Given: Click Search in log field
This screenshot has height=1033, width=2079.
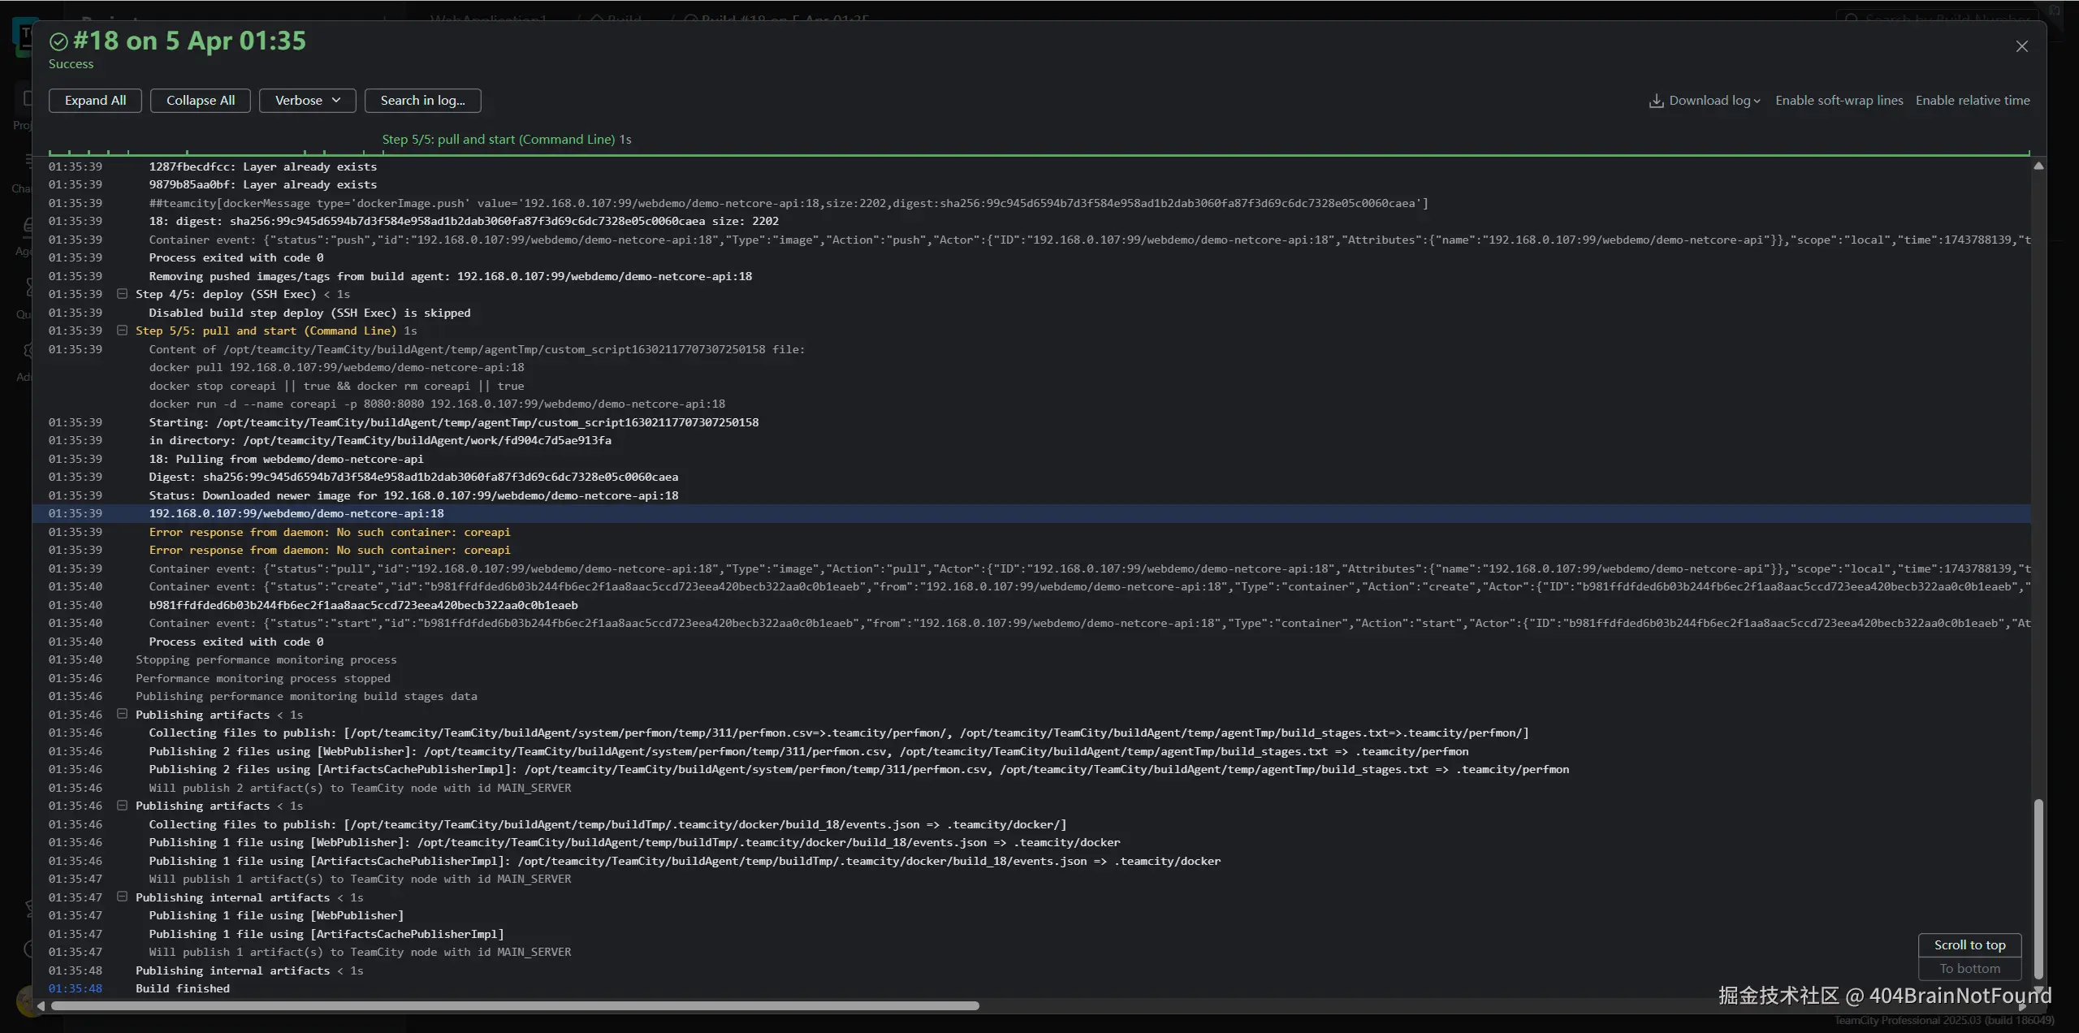Looking at the screenshot, I should coord(422,101).
